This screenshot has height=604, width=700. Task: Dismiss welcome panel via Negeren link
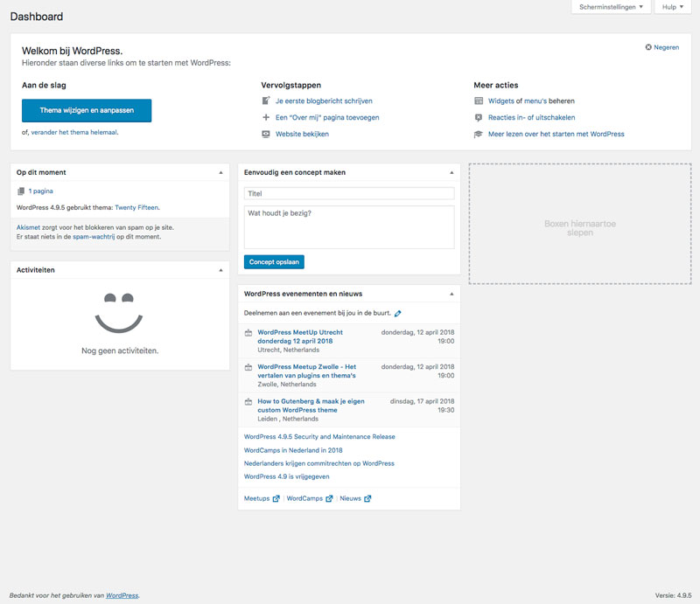(666, 47)
